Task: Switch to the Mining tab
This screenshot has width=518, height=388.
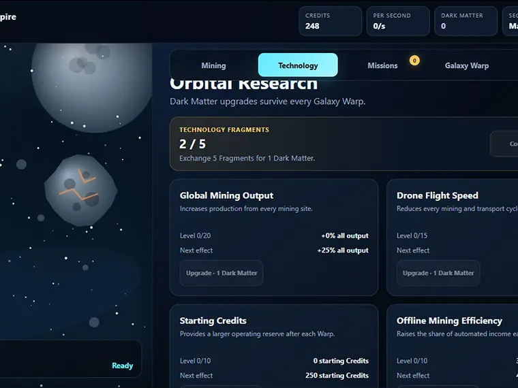Action: coord(213,65)
